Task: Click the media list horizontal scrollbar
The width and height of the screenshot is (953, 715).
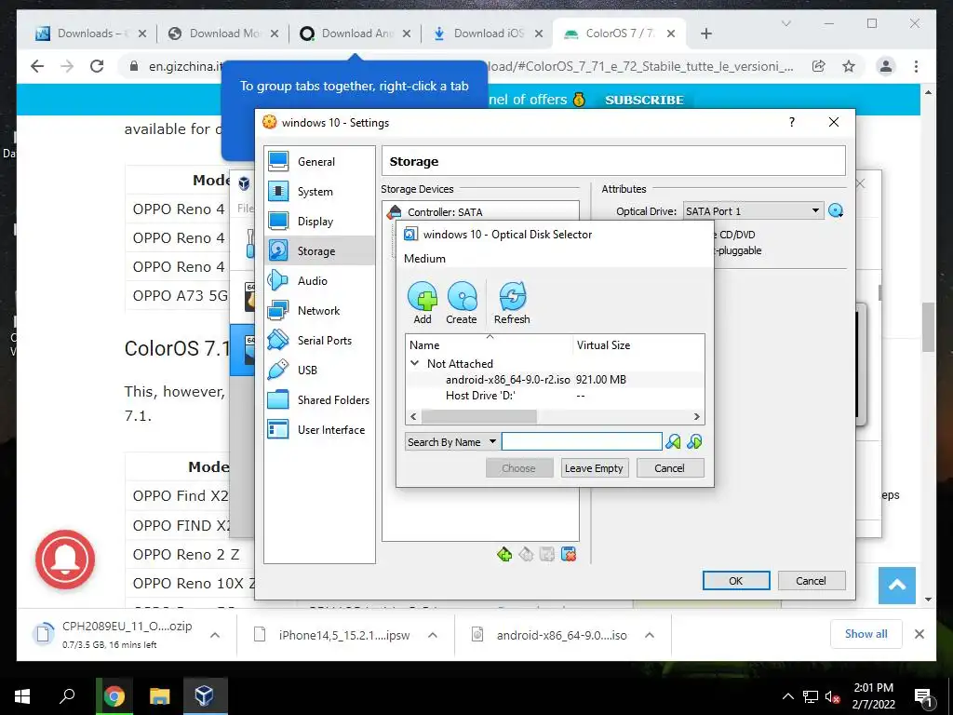Action: (x=479, y=416)
